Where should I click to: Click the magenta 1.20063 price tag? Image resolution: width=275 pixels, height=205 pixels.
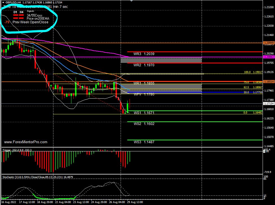click(269, 57)
